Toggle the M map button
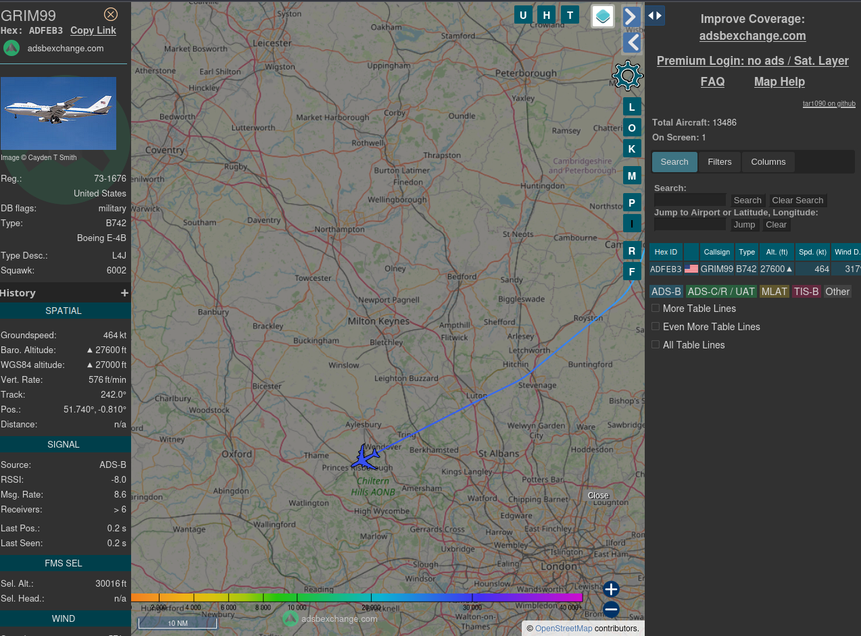This screenshot has width=861, height=636. [632, 176]
